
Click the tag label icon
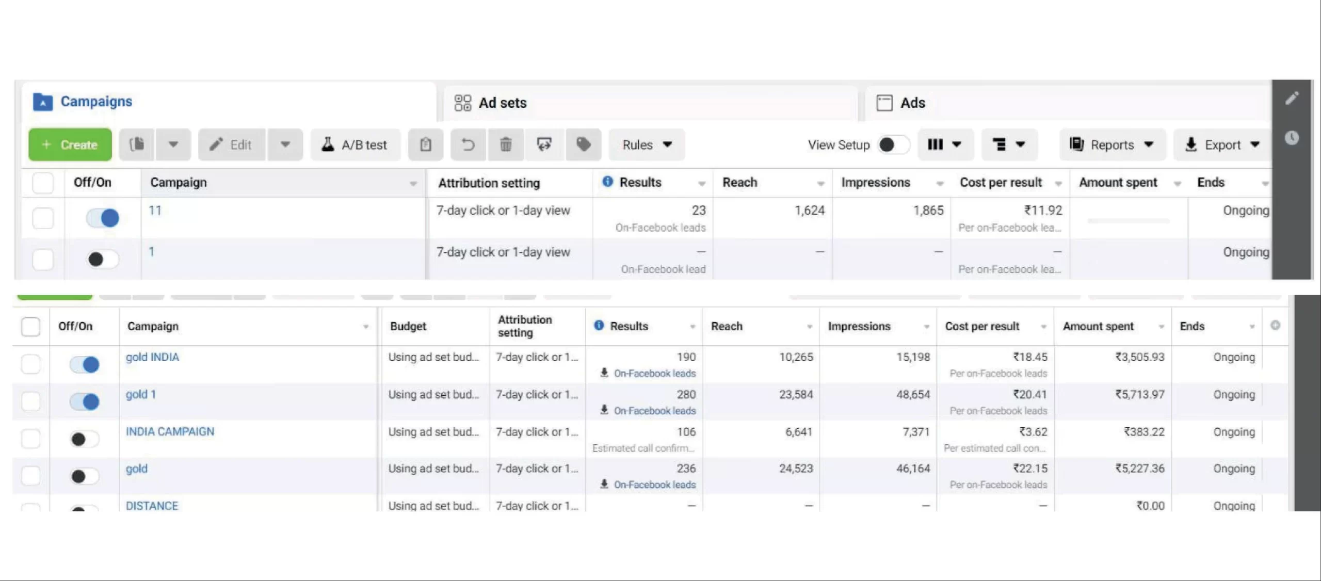tap(584, 144)
